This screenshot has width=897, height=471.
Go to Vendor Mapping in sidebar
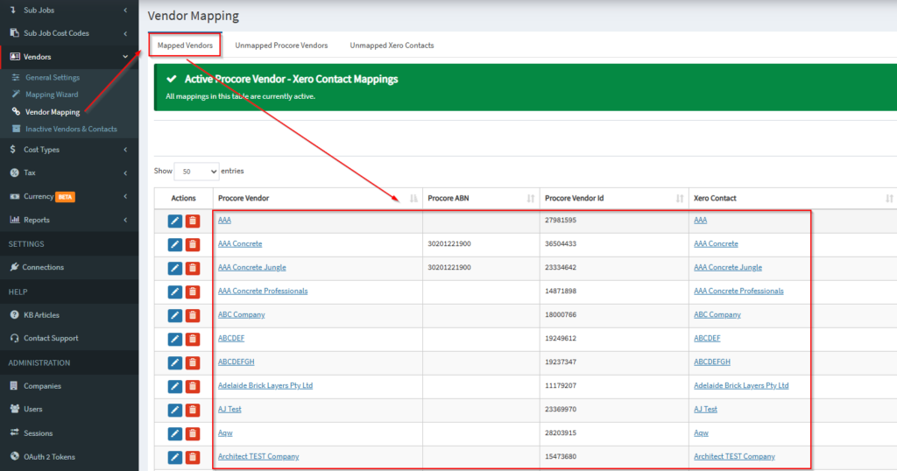pyautogui.click(x=52, y=112)
